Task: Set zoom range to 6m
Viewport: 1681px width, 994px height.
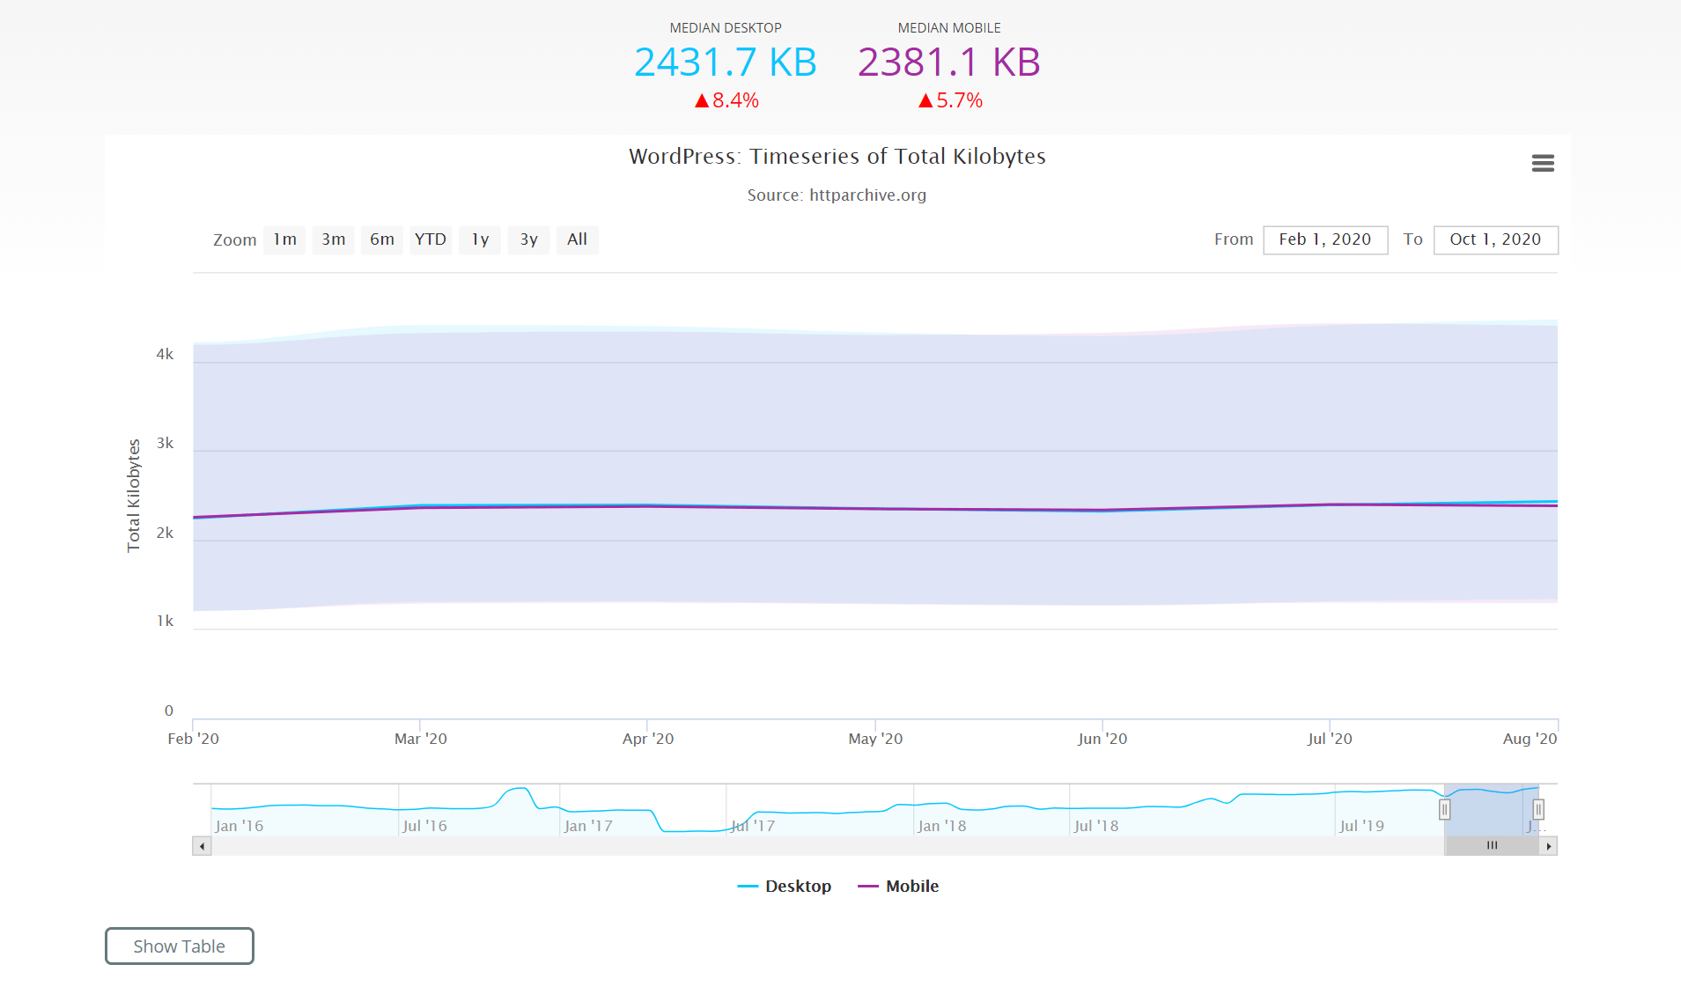Action: [x=382, y=239]
